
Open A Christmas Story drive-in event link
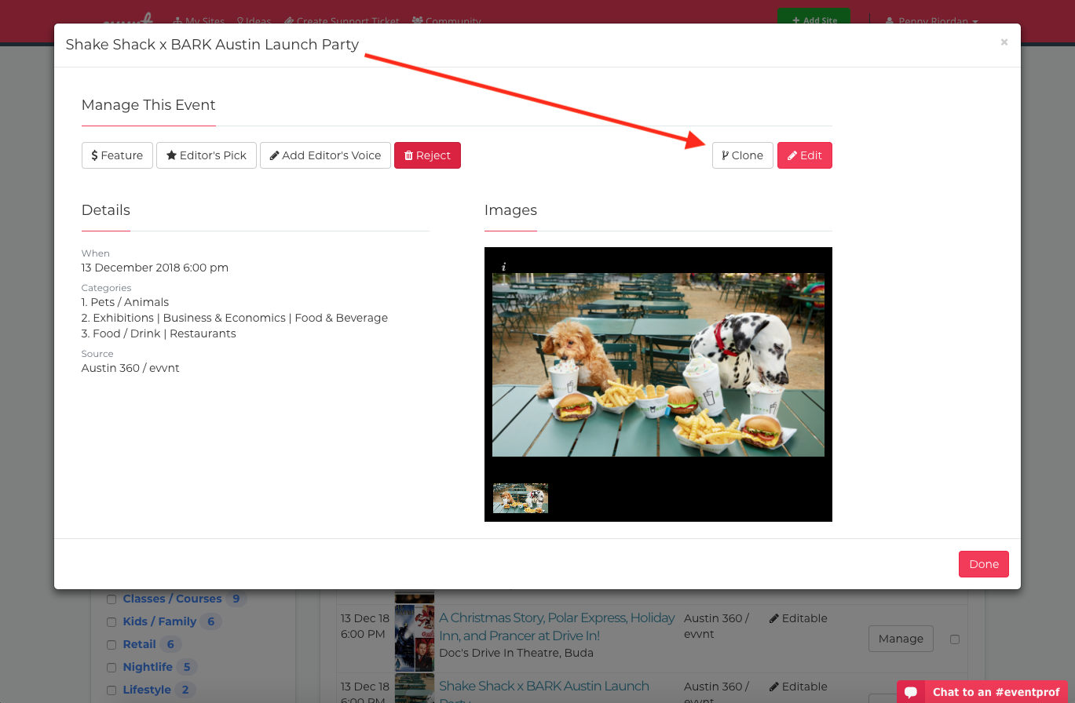point(557,627)
